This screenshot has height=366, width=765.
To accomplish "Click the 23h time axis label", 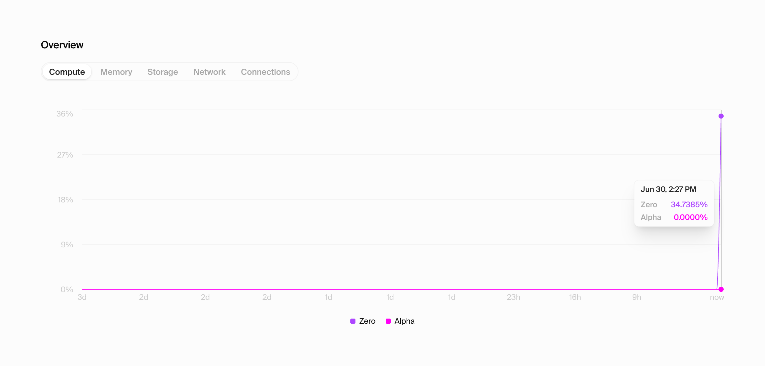I will [513, 297].
